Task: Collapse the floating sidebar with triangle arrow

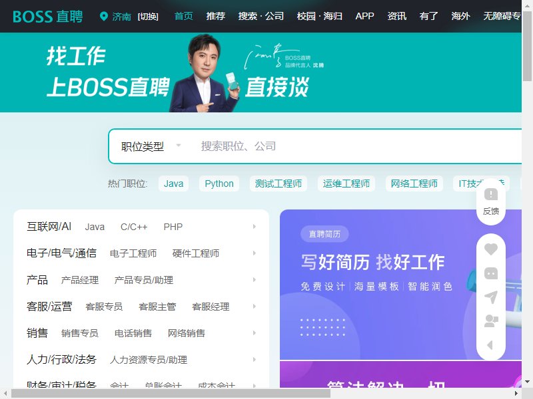Action: point(490,345)
